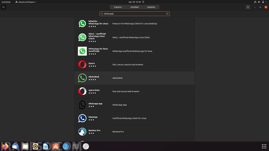
Task: Open the system status menu arrow
Action: tap(266, 2)
